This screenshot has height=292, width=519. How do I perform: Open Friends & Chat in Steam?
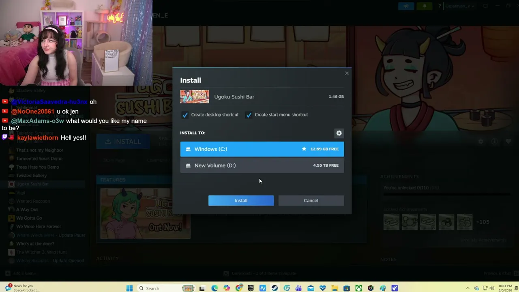[x=498, y=273]
